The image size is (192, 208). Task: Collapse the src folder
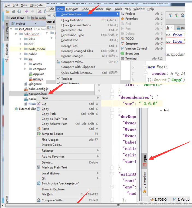pyautogui.click(x=20, y=59)
